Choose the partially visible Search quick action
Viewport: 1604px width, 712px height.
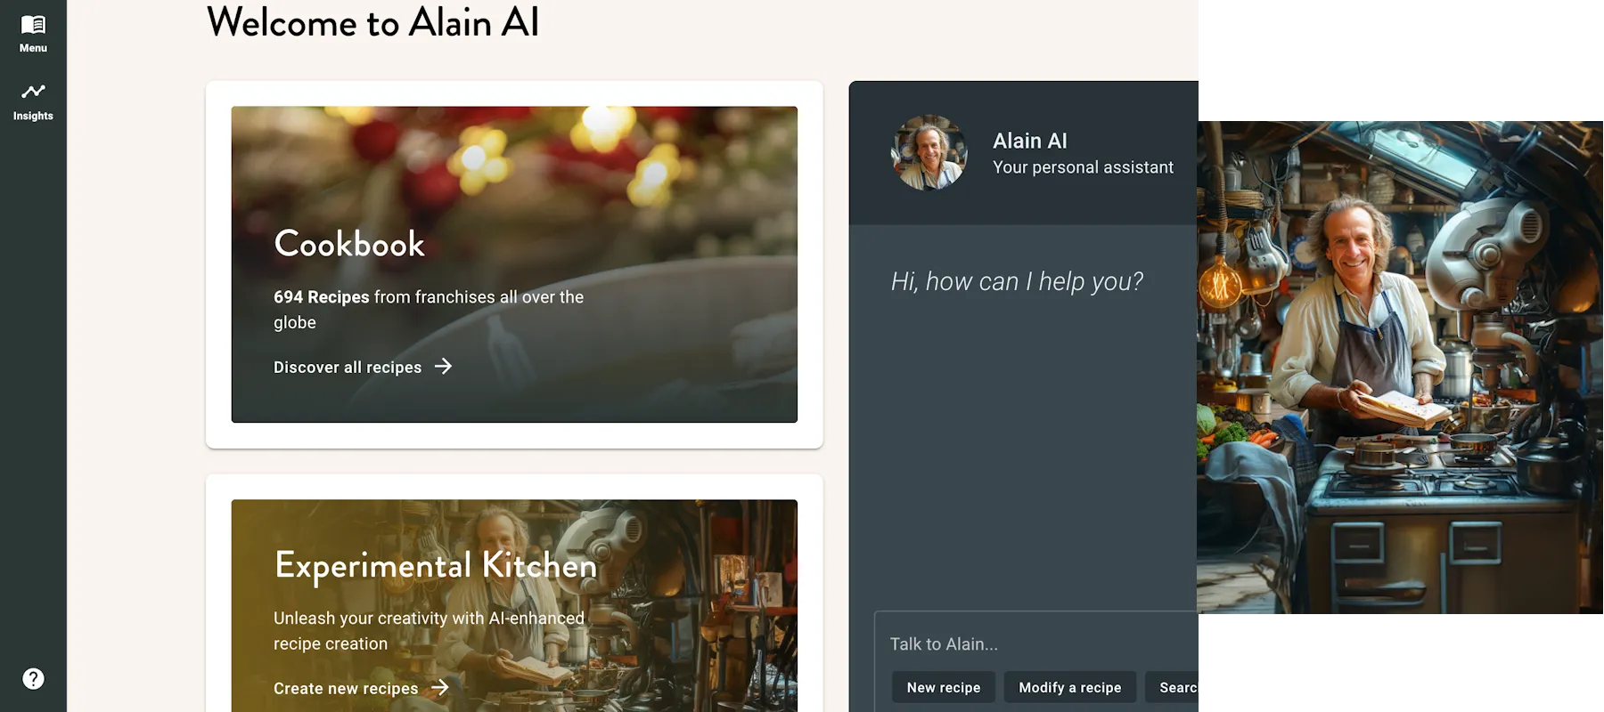[1172, 687]
